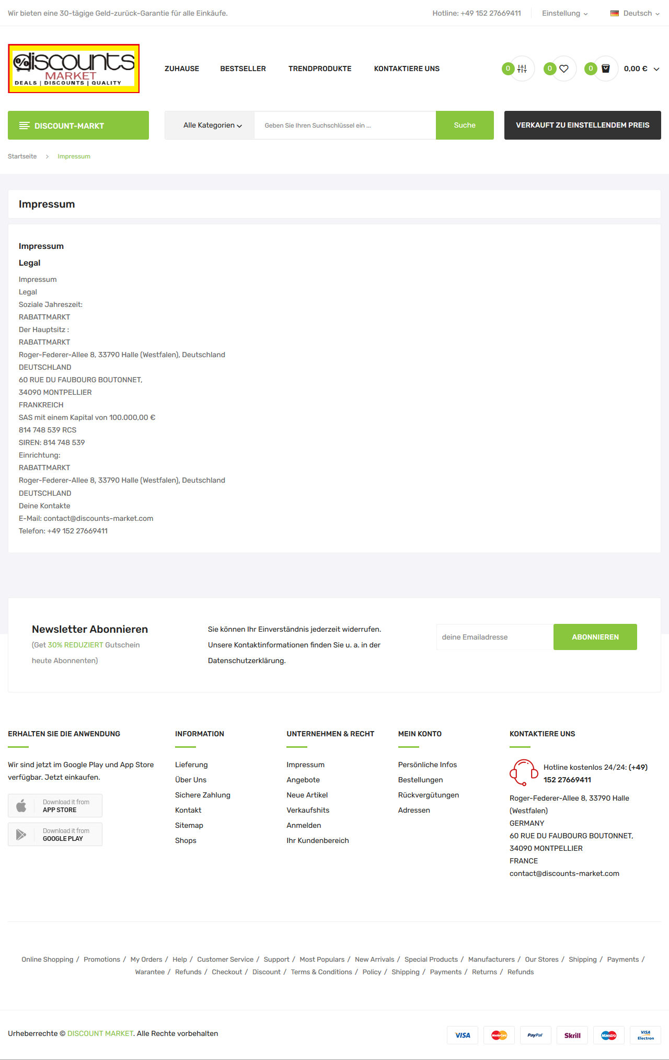Open the product compare icon
Screen dimensions: 669x1060
pos(522,69)
